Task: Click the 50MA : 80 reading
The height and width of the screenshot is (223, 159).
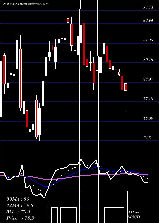Action: (18, 199)
